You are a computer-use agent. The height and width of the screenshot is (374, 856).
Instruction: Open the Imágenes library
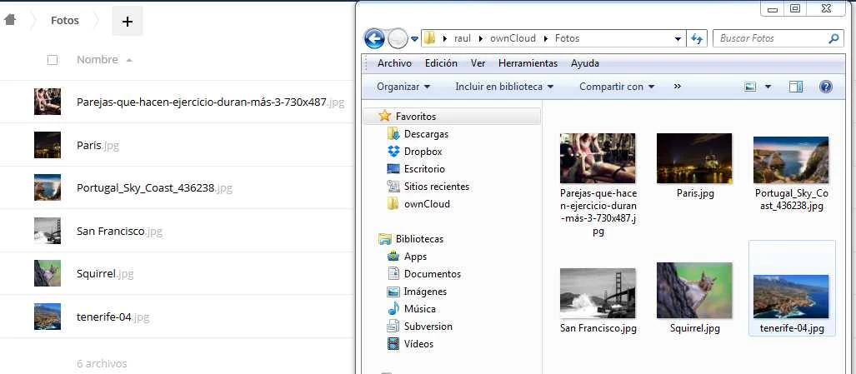click(x=425, y=292)
